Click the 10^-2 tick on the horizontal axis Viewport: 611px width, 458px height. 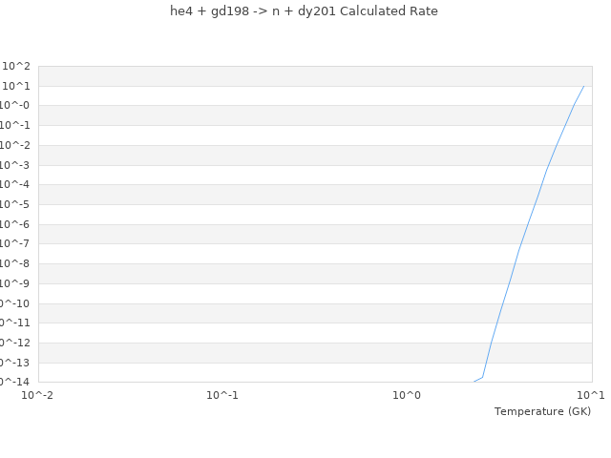coord(38,395)
